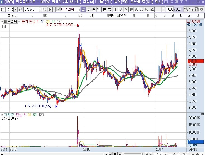The width and height of the screenshot is (205, 155).
Task: Click the save chart floppy icon
Action: point(197,9)
